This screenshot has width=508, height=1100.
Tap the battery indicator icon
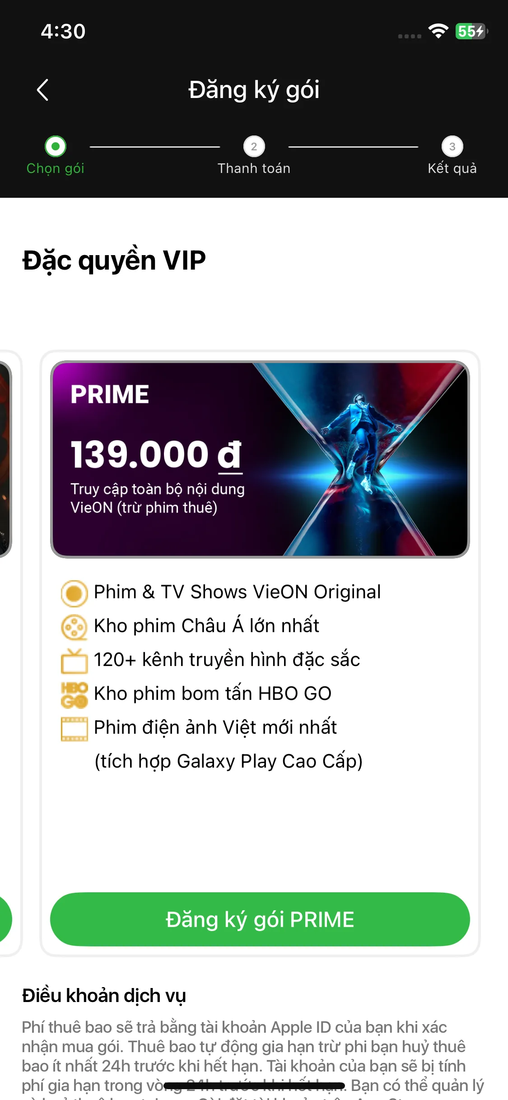point(471,31)
